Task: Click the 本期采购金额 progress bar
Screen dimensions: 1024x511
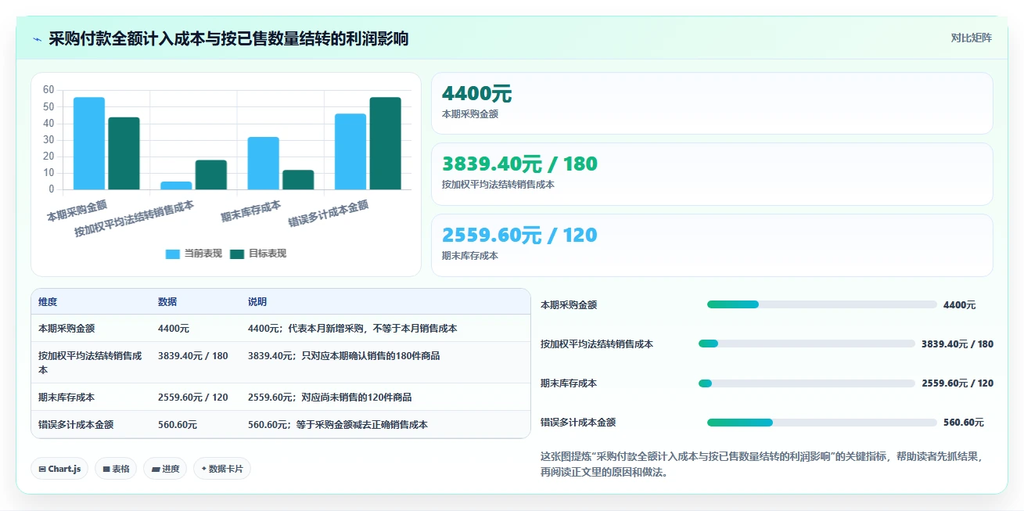Action: tap(822, 304)
